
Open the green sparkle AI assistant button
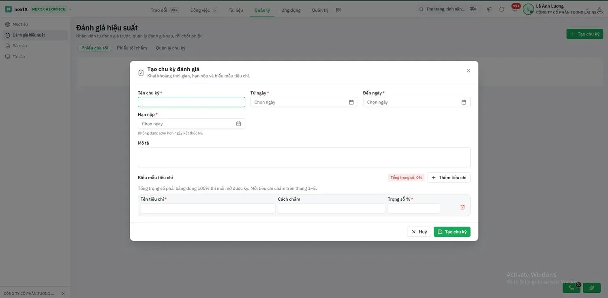[592, 288]
